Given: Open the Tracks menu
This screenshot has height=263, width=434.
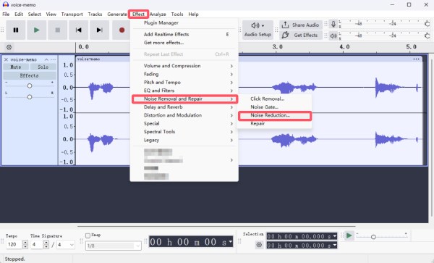Looking at the screenshot, I should coord(95,14).
